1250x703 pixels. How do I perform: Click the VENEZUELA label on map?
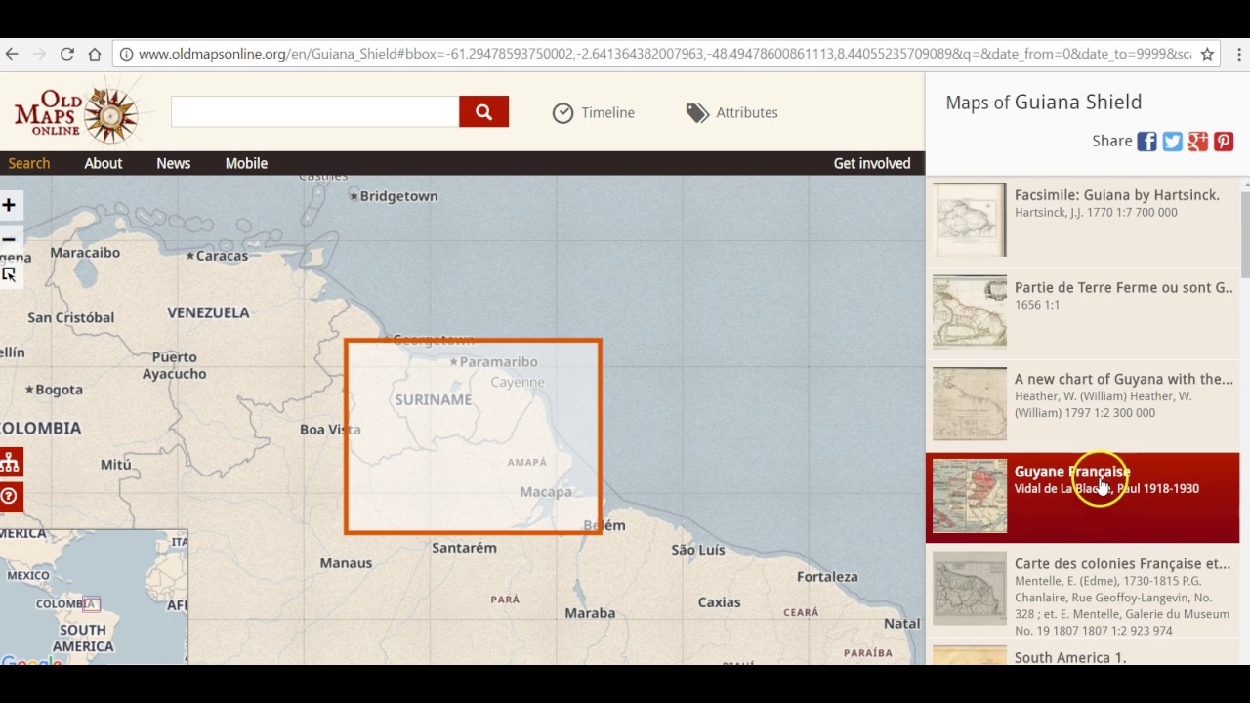208,312
